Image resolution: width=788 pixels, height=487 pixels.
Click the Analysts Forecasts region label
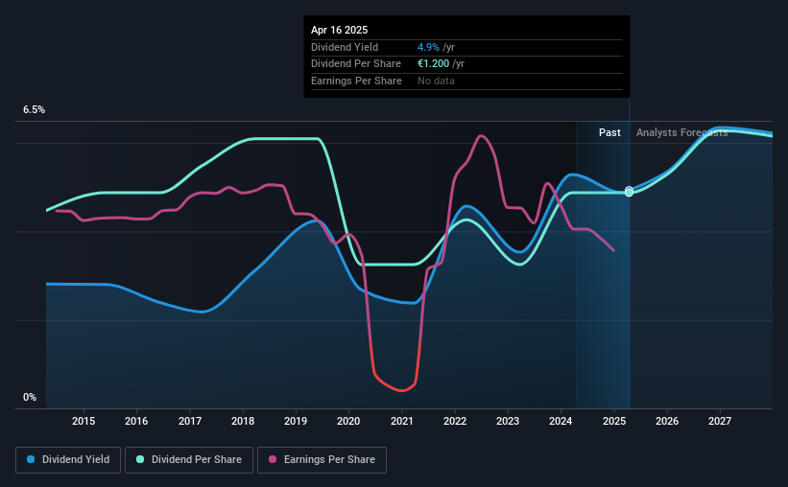coord(682,132)
